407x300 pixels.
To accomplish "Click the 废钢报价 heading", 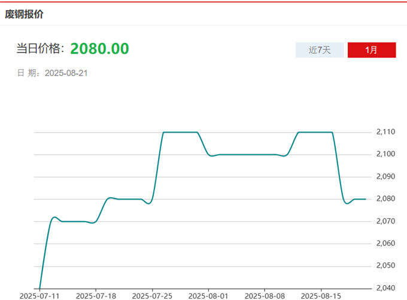I will (x=24, y=14).
